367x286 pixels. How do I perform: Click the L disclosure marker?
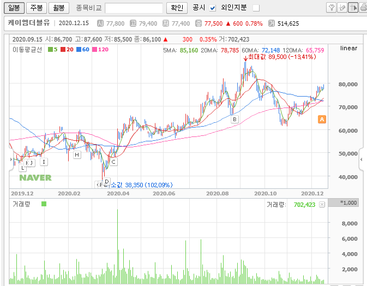(22, 168)
